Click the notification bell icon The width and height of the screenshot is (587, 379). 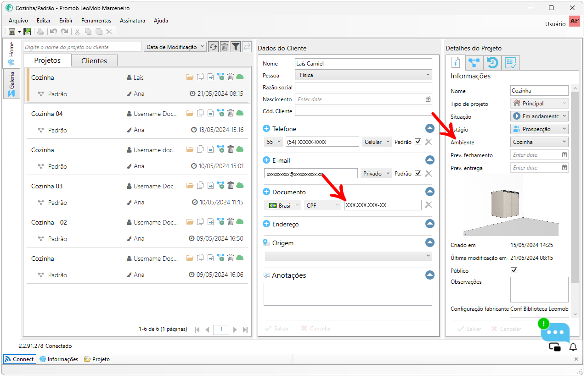(x=573, y=347)
